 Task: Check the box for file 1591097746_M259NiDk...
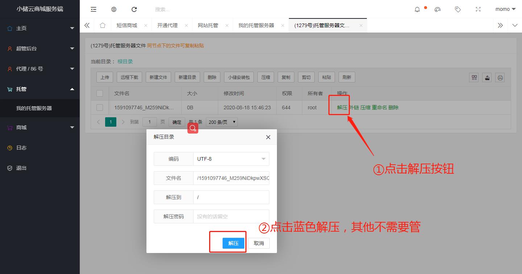[x=100, y=108]
